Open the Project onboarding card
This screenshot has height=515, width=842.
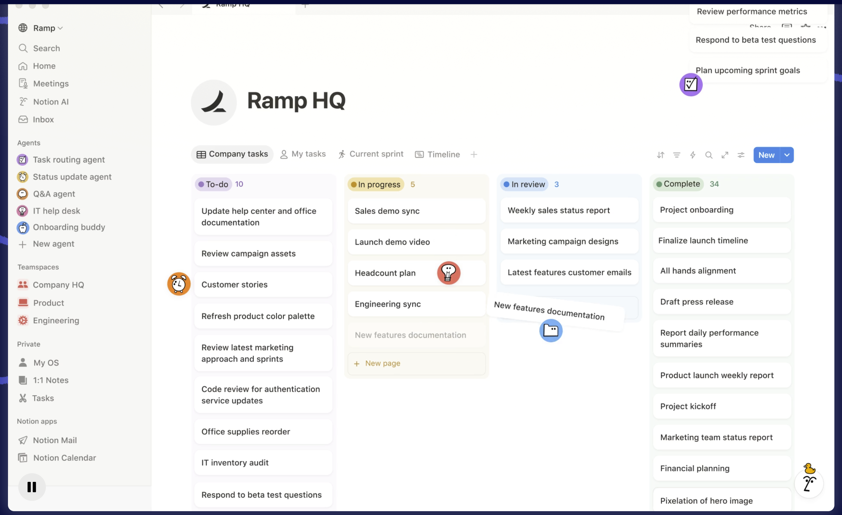[722, 210]
